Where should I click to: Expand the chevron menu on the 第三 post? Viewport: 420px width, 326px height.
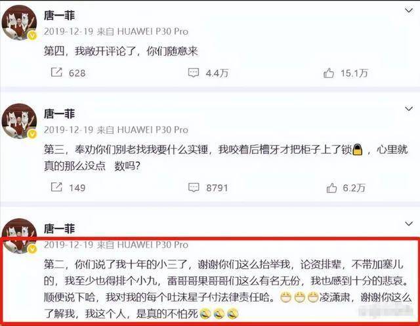point(409,109)
